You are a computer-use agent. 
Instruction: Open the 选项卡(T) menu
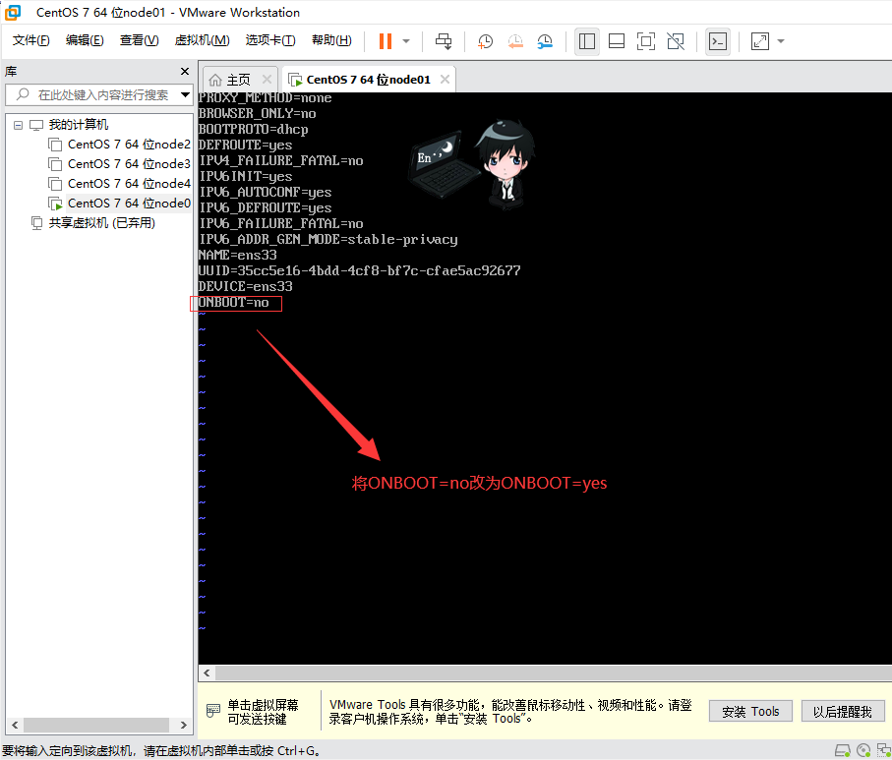(x=270, y=40)
